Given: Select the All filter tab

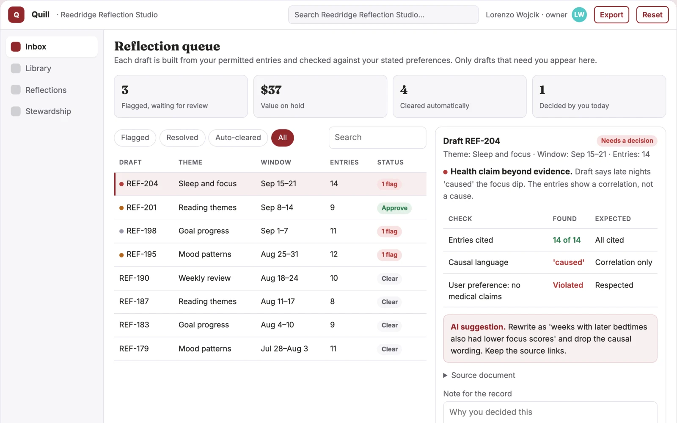Looking at the screenshot, I should (283, 138).
